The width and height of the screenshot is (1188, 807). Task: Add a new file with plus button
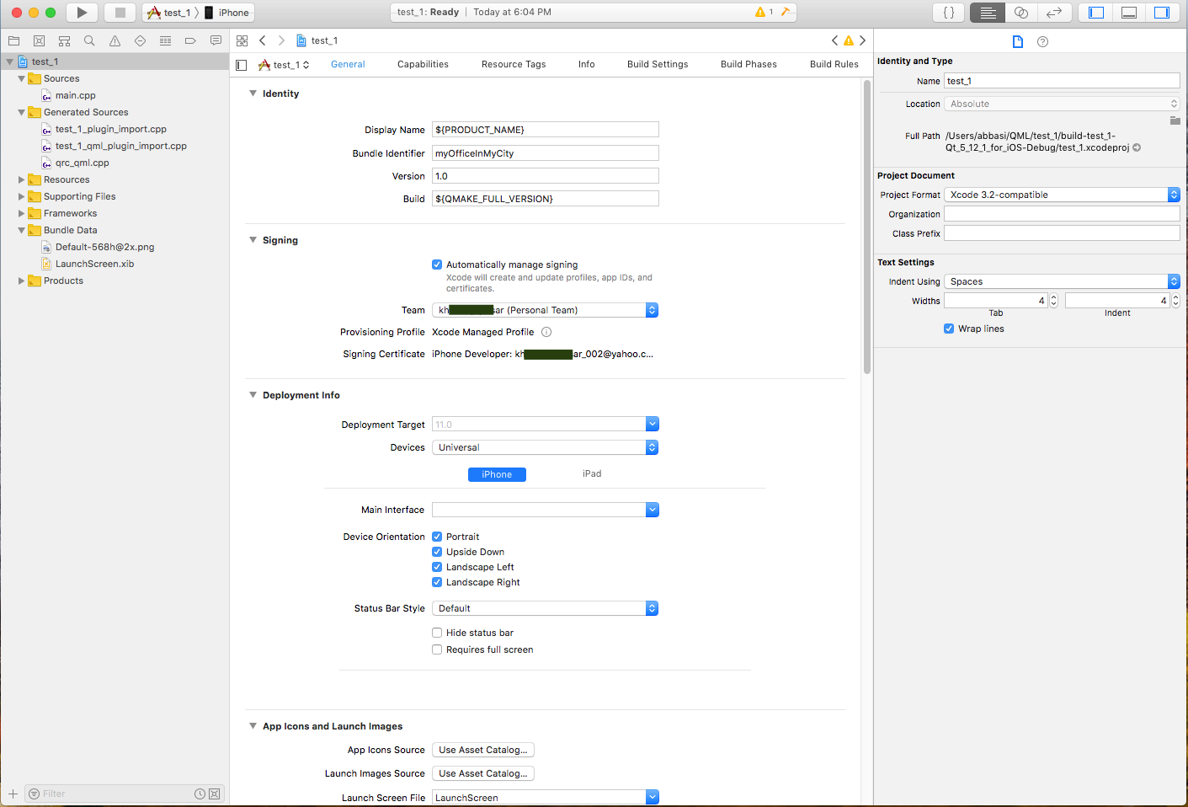pyautogui.click(x=13, y=794)
